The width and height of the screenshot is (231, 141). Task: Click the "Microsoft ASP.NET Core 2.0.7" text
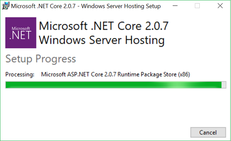click(79, 74)
